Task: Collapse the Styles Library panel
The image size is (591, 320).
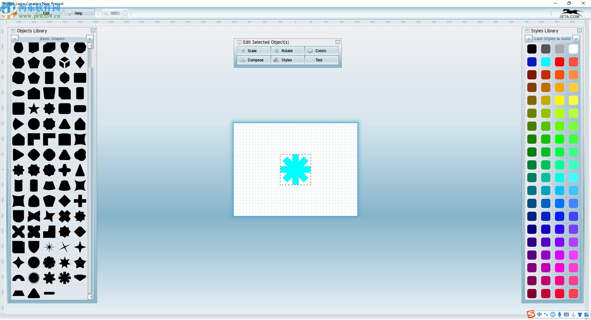Action: [x=580, y=31]
